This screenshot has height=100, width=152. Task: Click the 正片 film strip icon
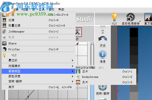78,71
